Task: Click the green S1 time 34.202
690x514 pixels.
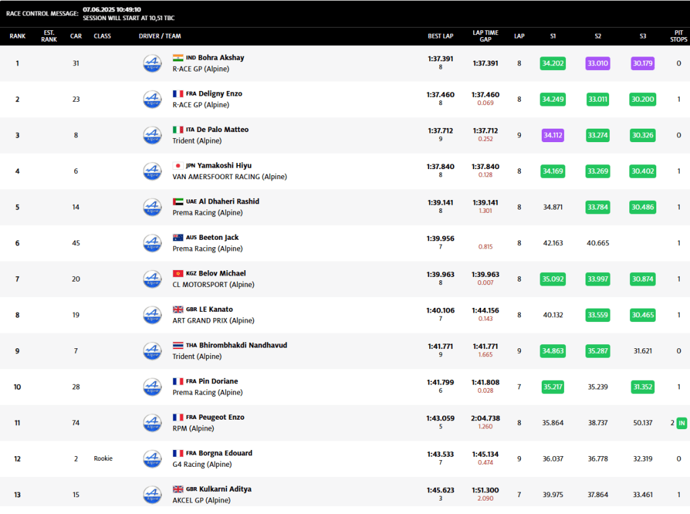Action: pos(553,63)
